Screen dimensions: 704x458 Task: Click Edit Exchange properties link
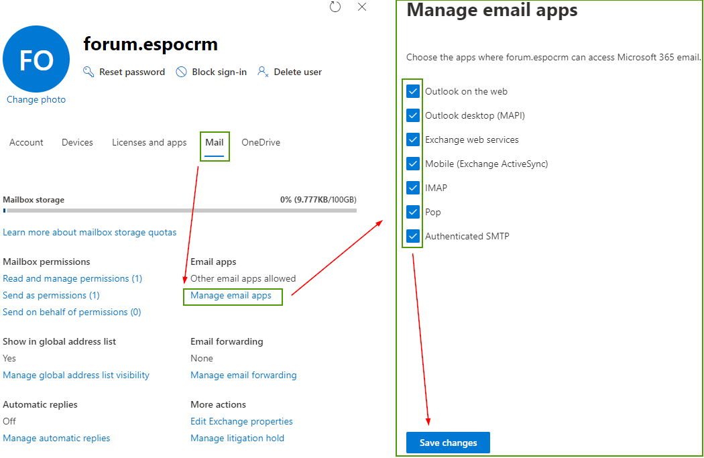coord(241,421)
